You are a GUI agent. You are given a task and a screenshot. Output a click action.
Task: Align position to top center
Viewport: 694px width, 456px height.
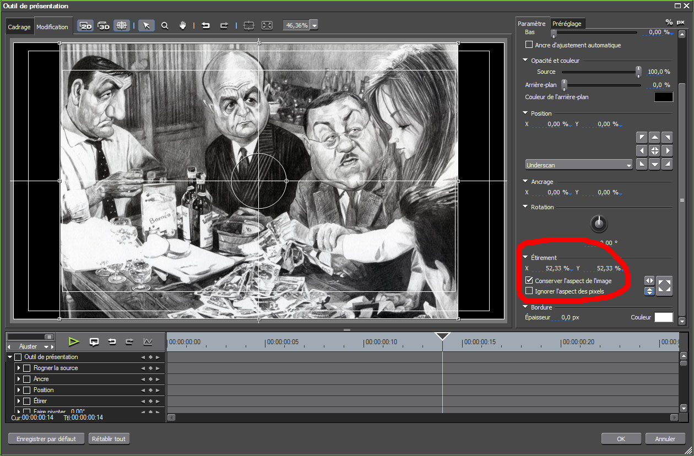click(654, 137)
